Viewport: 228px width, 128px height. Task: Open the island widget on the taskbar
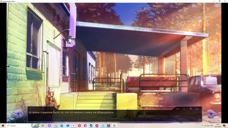pyautogui.click(x=35, y=126)
